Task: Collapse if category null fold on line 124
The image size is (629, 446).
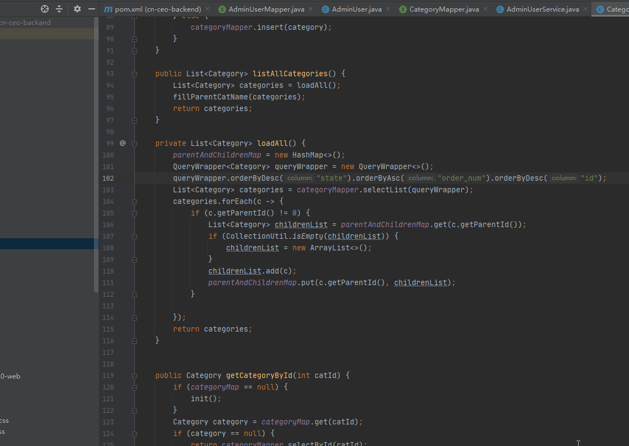Action: (x=134, y=434)
